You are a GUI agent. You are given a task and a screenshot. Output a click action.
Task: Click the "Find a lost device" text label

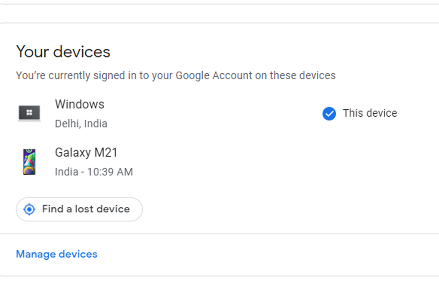[86, 209]
